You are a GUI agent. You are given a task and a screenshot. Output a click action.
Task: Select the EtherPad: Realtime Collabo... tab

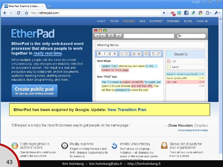click(x=25, y=6)
